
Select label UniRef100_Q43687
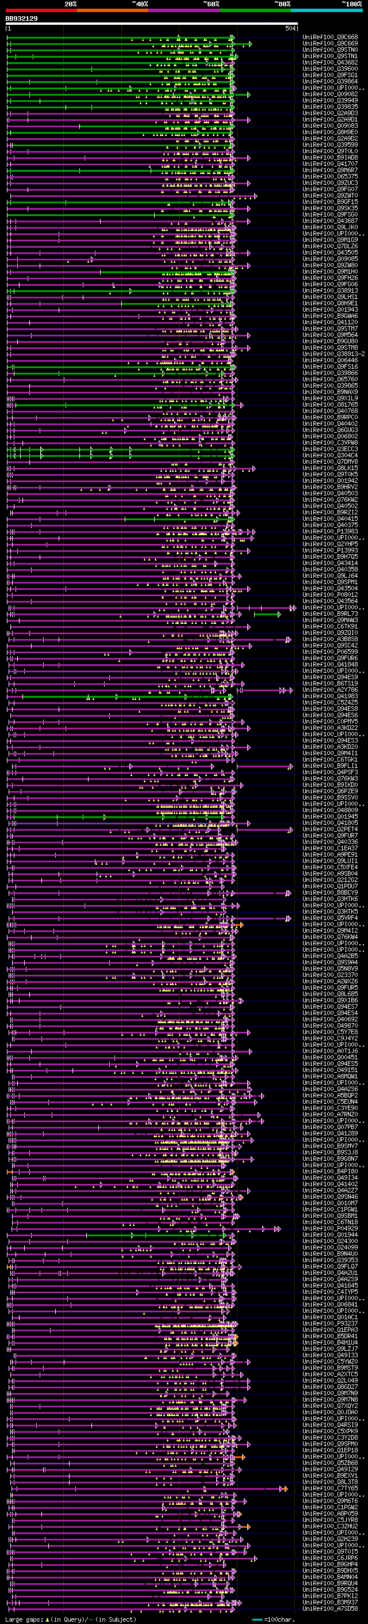330,221
